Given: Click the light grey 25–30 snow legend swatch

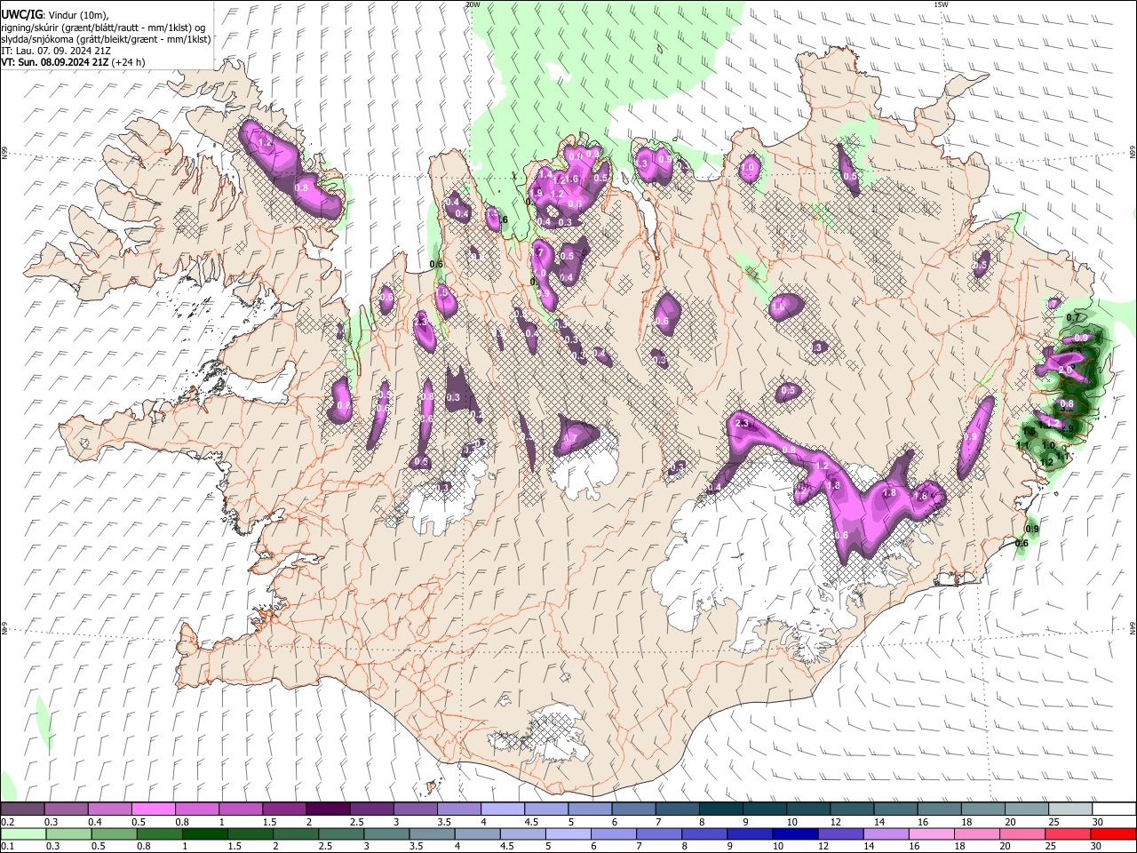Looking at the screenshot, I should point(1070,809).
